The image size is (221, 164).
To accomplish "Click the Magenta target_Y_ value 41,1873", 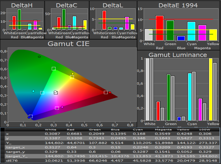I will 164,156.
